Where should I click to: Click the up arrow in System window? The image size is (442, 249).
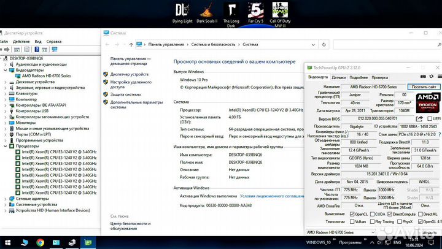tap(131, 45)
